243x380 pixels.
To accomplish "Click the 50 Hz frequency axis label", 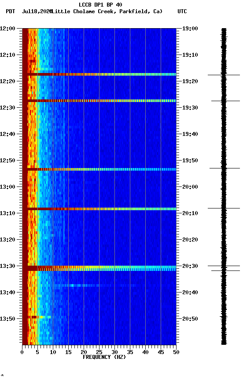I will [x=177, y=352].
